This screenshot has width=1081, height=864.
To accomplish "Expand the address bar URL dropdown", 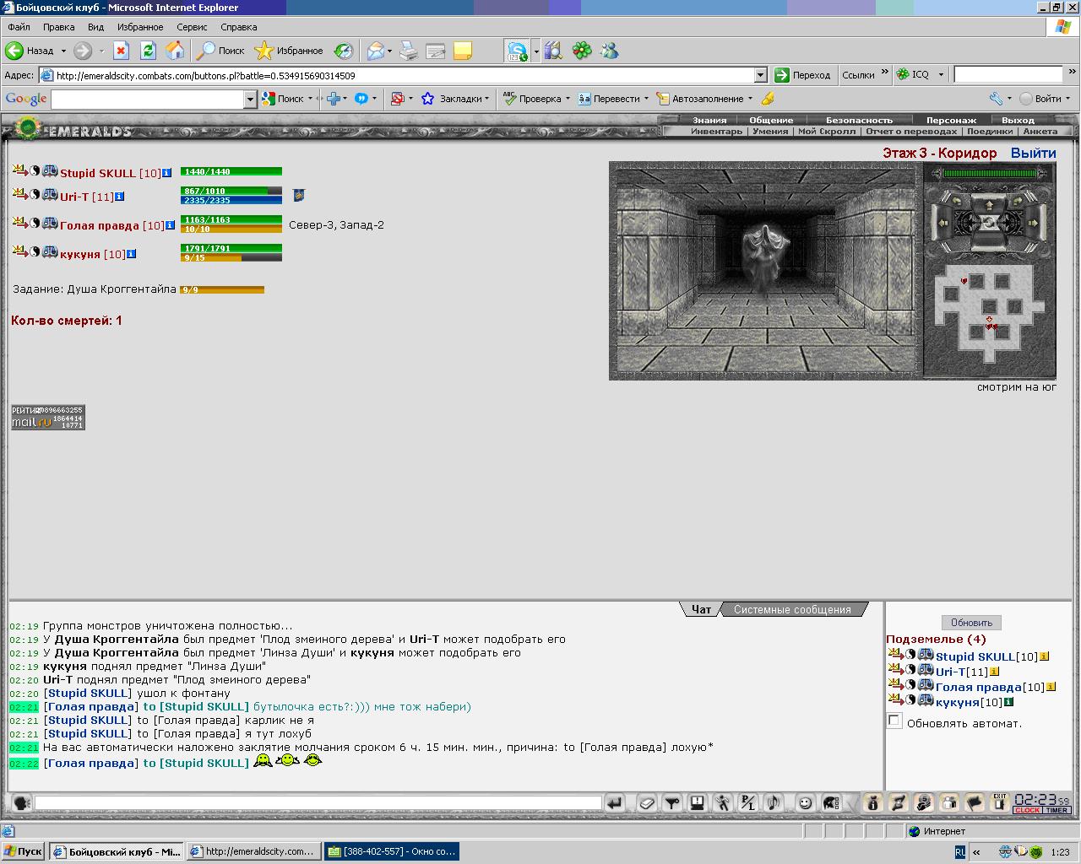I will click(x=761, y=75).
